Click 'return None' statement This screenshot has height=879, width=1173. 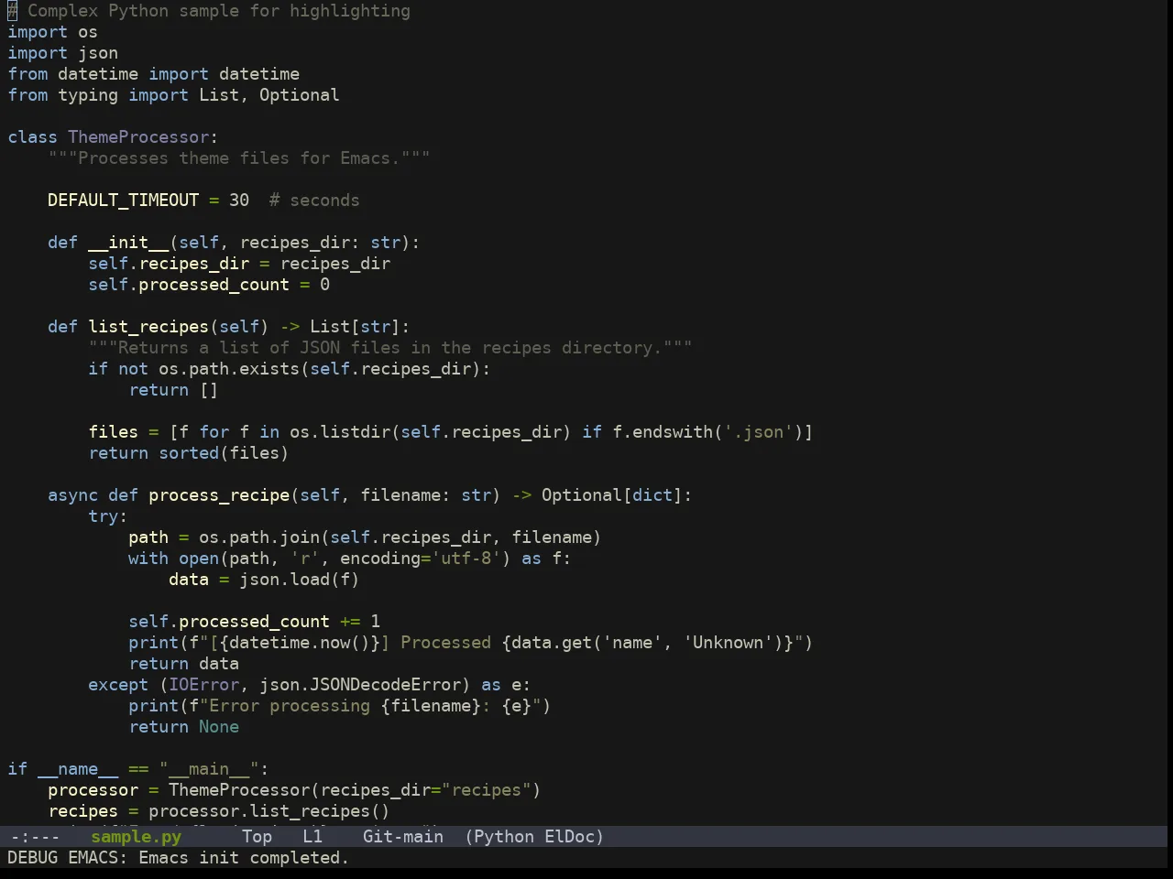pos(183,727)
